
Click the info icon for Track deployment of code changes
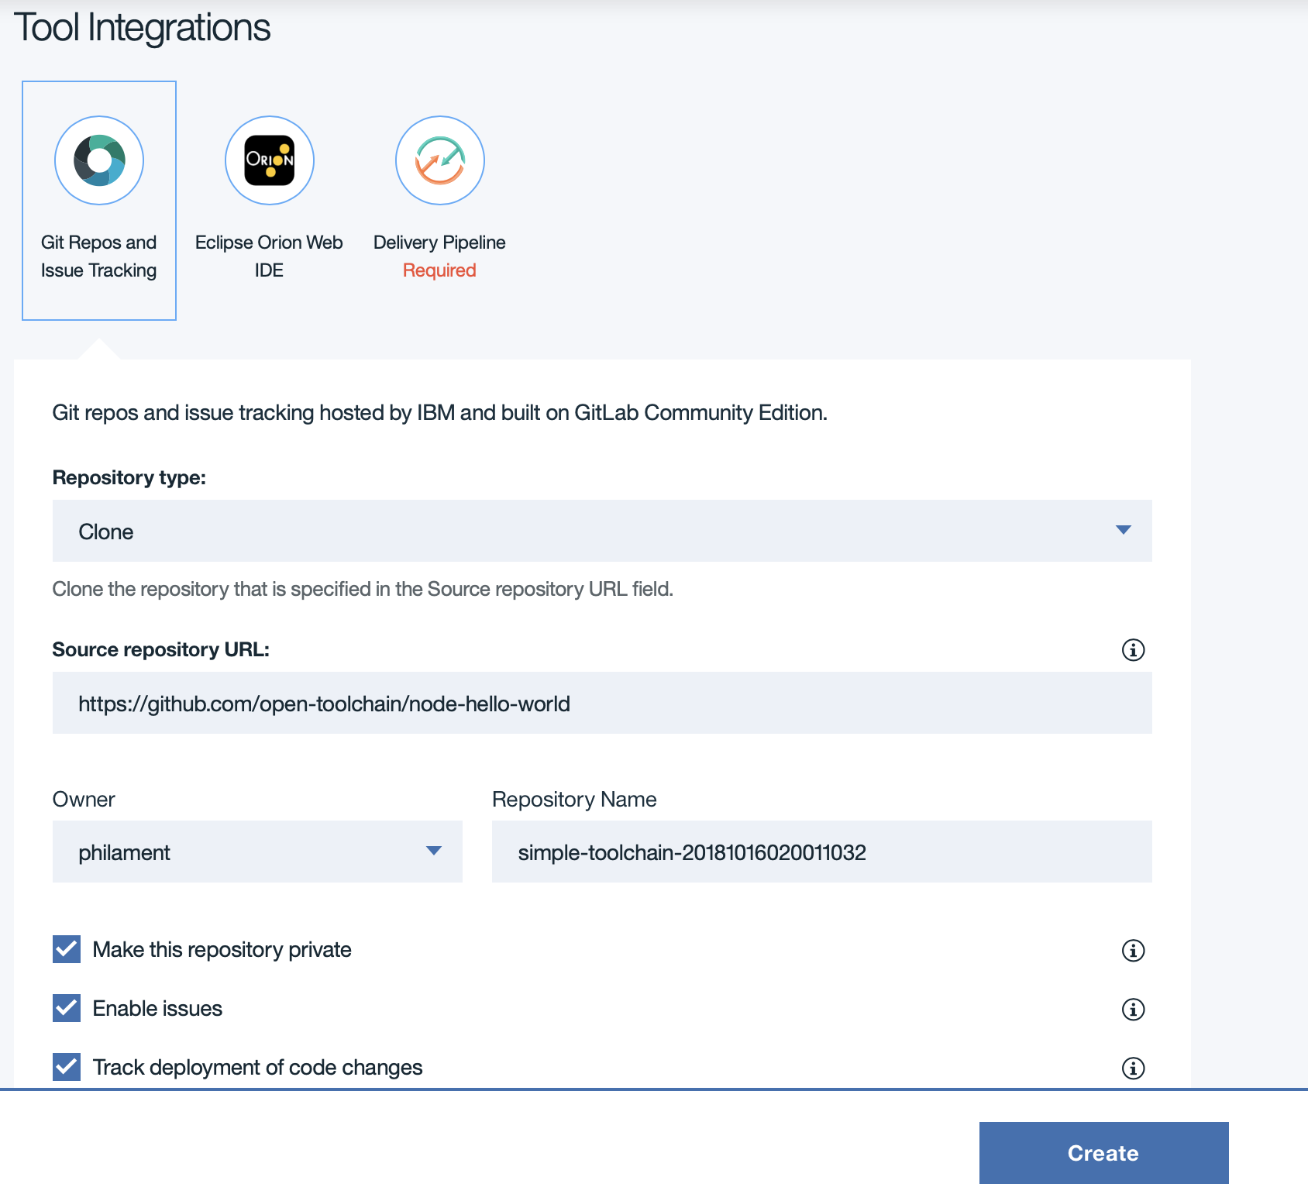point(1133,1068)
